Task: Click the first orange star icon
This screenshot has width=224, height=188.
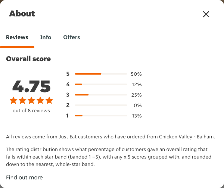Action: [x=13, y=100]
